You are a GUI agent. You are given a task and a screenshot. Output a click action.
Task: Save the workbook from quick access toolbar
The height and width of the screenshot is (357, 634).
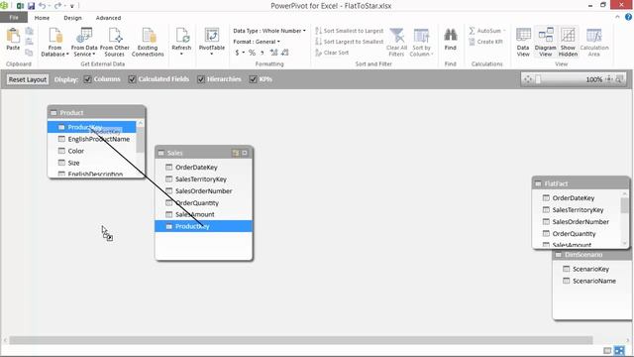tap(31, 6)
